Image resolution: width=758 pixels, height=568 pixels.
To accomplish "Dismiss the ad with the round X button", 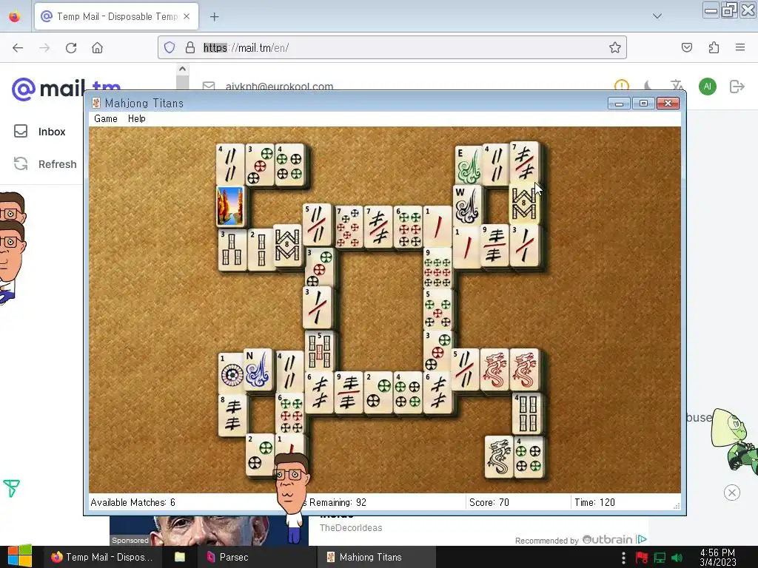I will click(732, 493).
